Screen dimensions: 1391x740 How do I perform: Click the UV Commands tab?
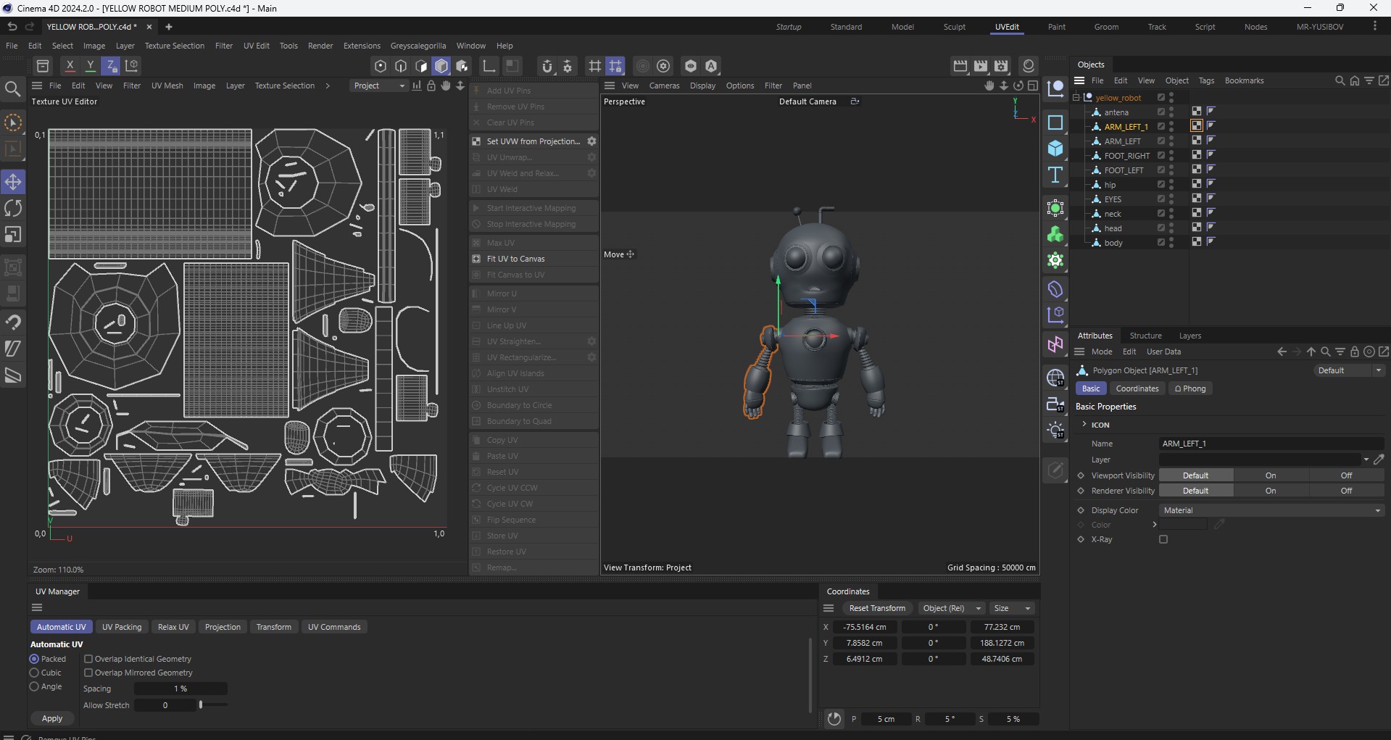point(333,627)
